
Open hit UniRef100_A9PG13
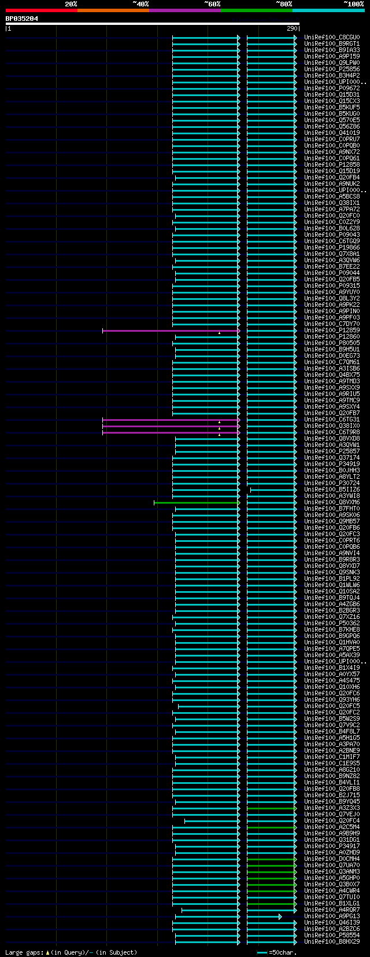pos(332,916)
